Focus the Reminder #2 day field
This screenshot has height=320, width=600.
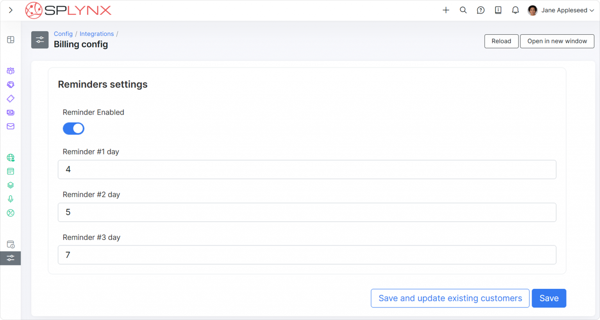(x=307, y=212)
